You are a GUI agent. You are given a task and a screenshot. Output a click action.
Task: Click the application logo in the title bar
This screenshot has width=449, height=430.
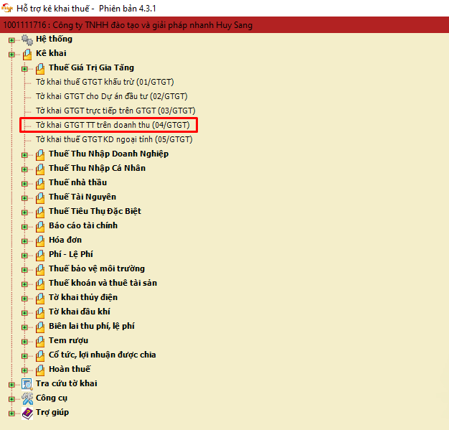point(7,9)
